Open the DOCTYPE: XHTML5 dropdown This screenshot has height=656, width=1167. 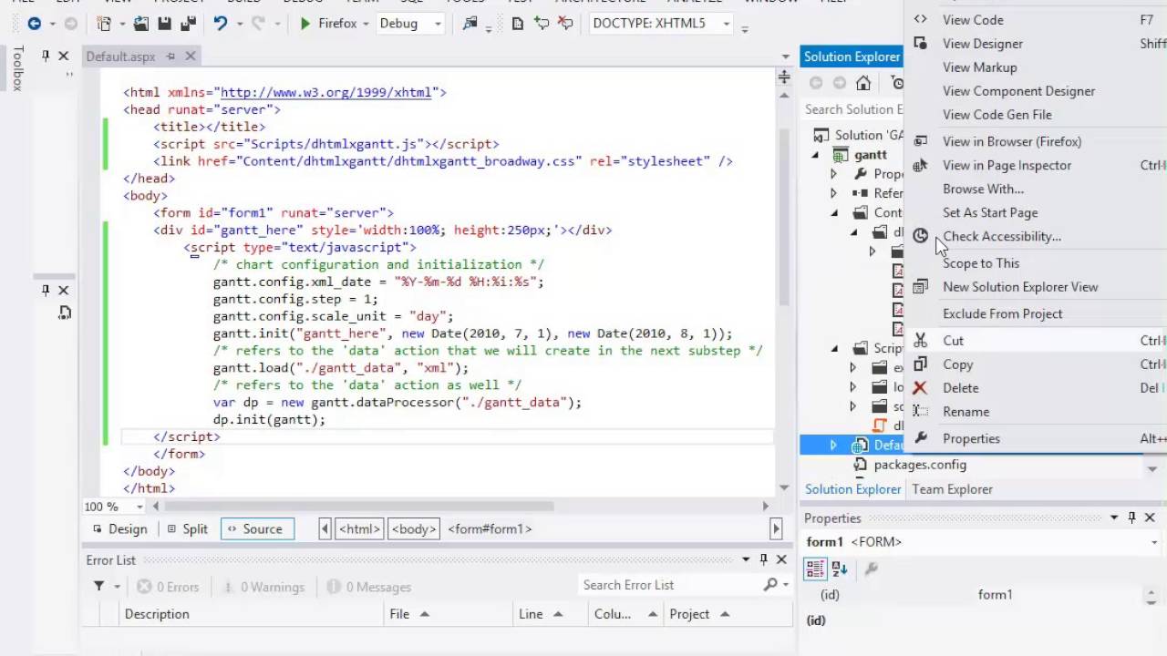pos(727,24)
